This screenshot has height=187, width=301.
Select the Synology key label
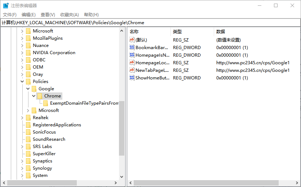click(43, 168)
